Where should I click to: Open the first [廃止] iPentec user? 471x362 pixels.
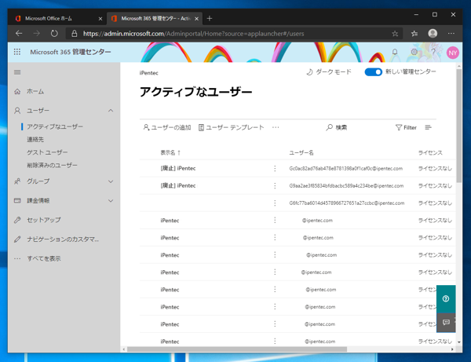coord(178,169)
